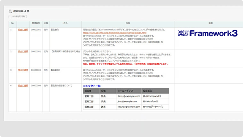
Task: Click the magnifier icon beside 検索結果
Action: tap(10, 11)
